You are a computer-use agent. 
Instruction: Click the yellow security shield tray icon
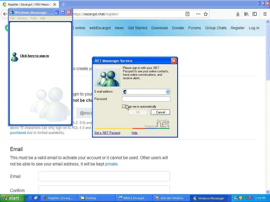point(241,198)
